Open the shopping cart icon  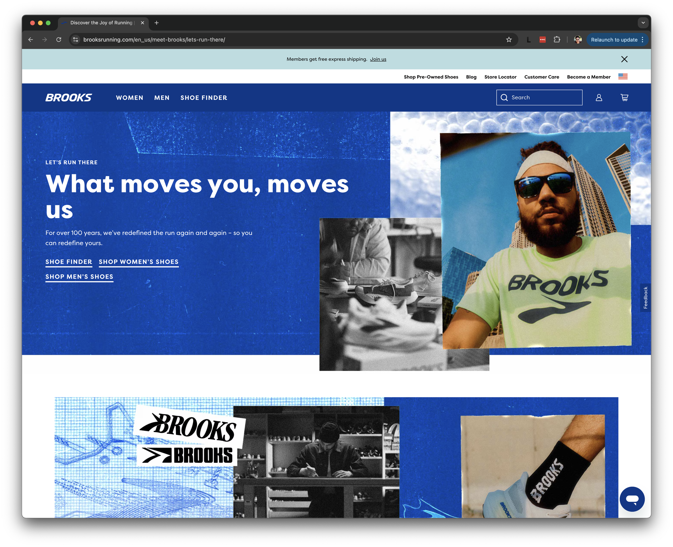[x=624, y=98]
